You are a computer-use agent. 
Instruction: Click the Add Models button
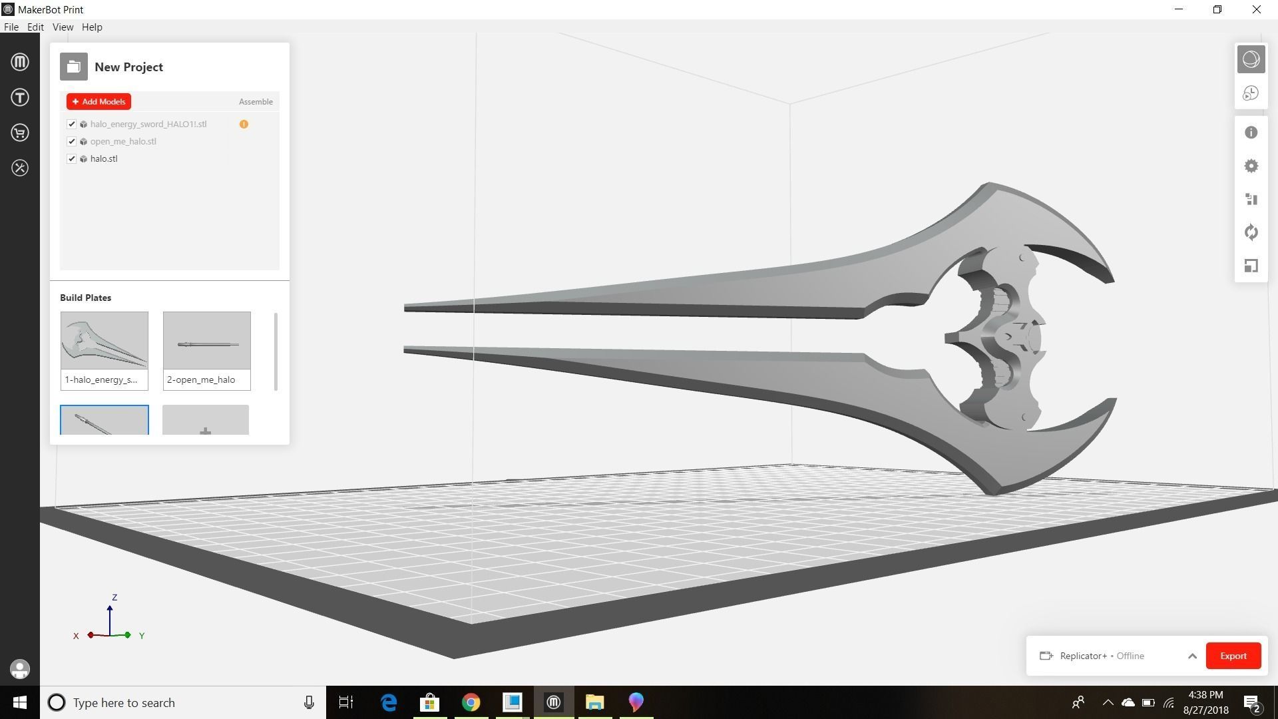99,101
